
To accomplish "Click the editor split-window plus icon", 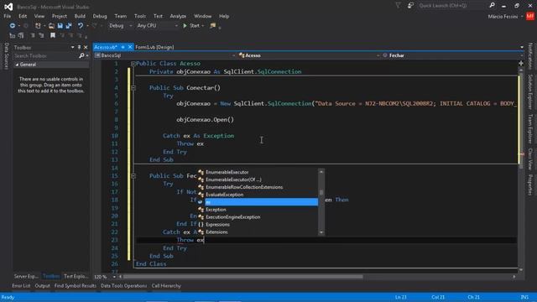I will (x=521, y=64).
